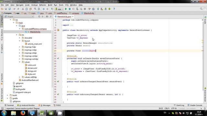Image resolution: width=207 pixels, height=116 pixels.
Task: Click the Save All toolbar icon
Action: 6,9
